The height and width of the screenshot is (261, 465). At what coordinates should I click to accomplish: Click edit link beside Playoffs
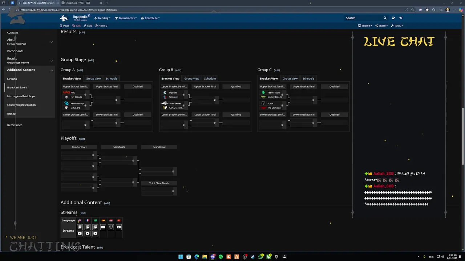pos(82,139)
